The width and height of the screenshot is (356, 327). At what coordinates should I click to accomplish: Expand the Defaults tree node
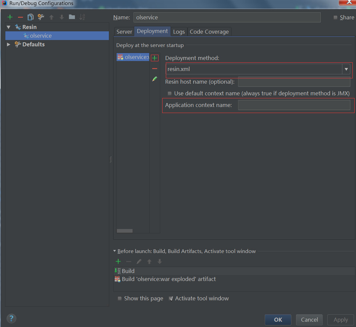9,44
